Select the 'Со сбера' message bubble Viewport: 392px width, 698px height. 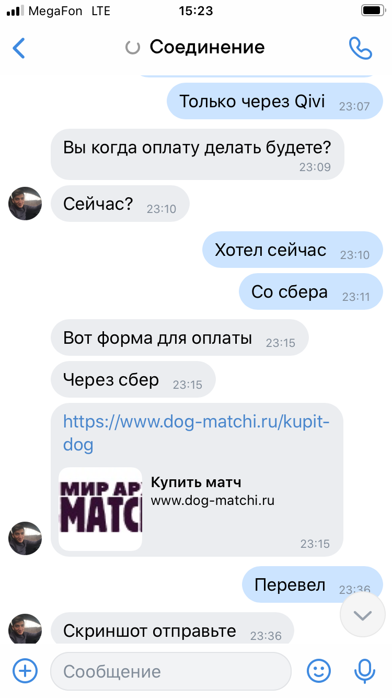click(311, 291)
